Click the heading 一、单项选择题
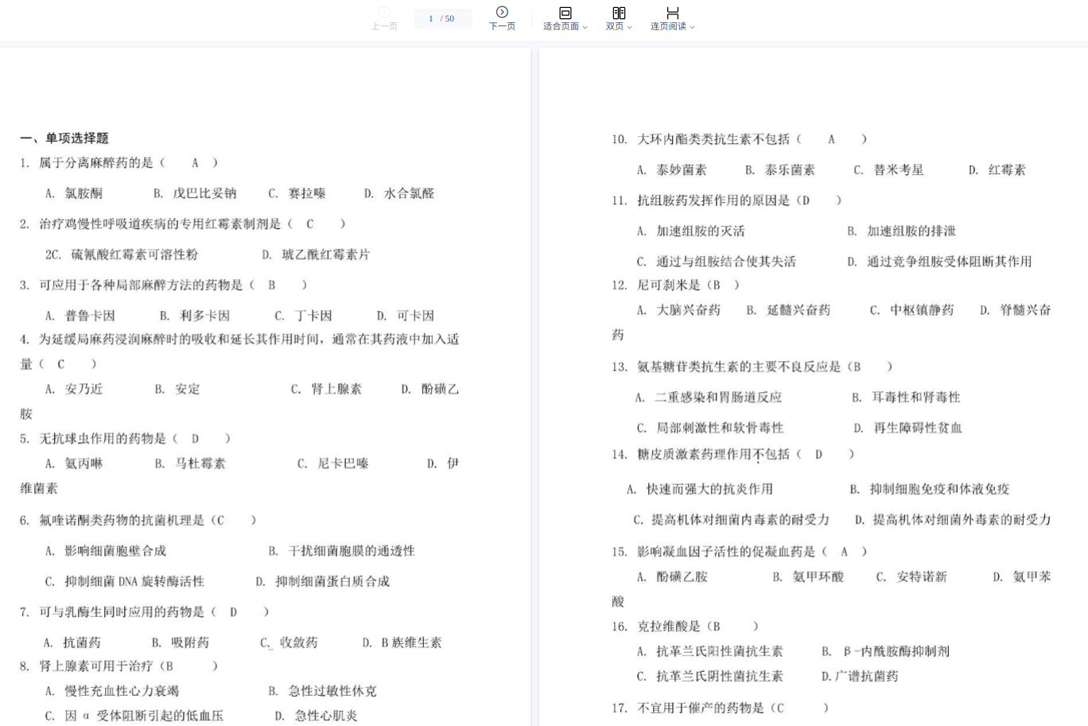This screenshot has width=1088, height=726. click(64, 138)
